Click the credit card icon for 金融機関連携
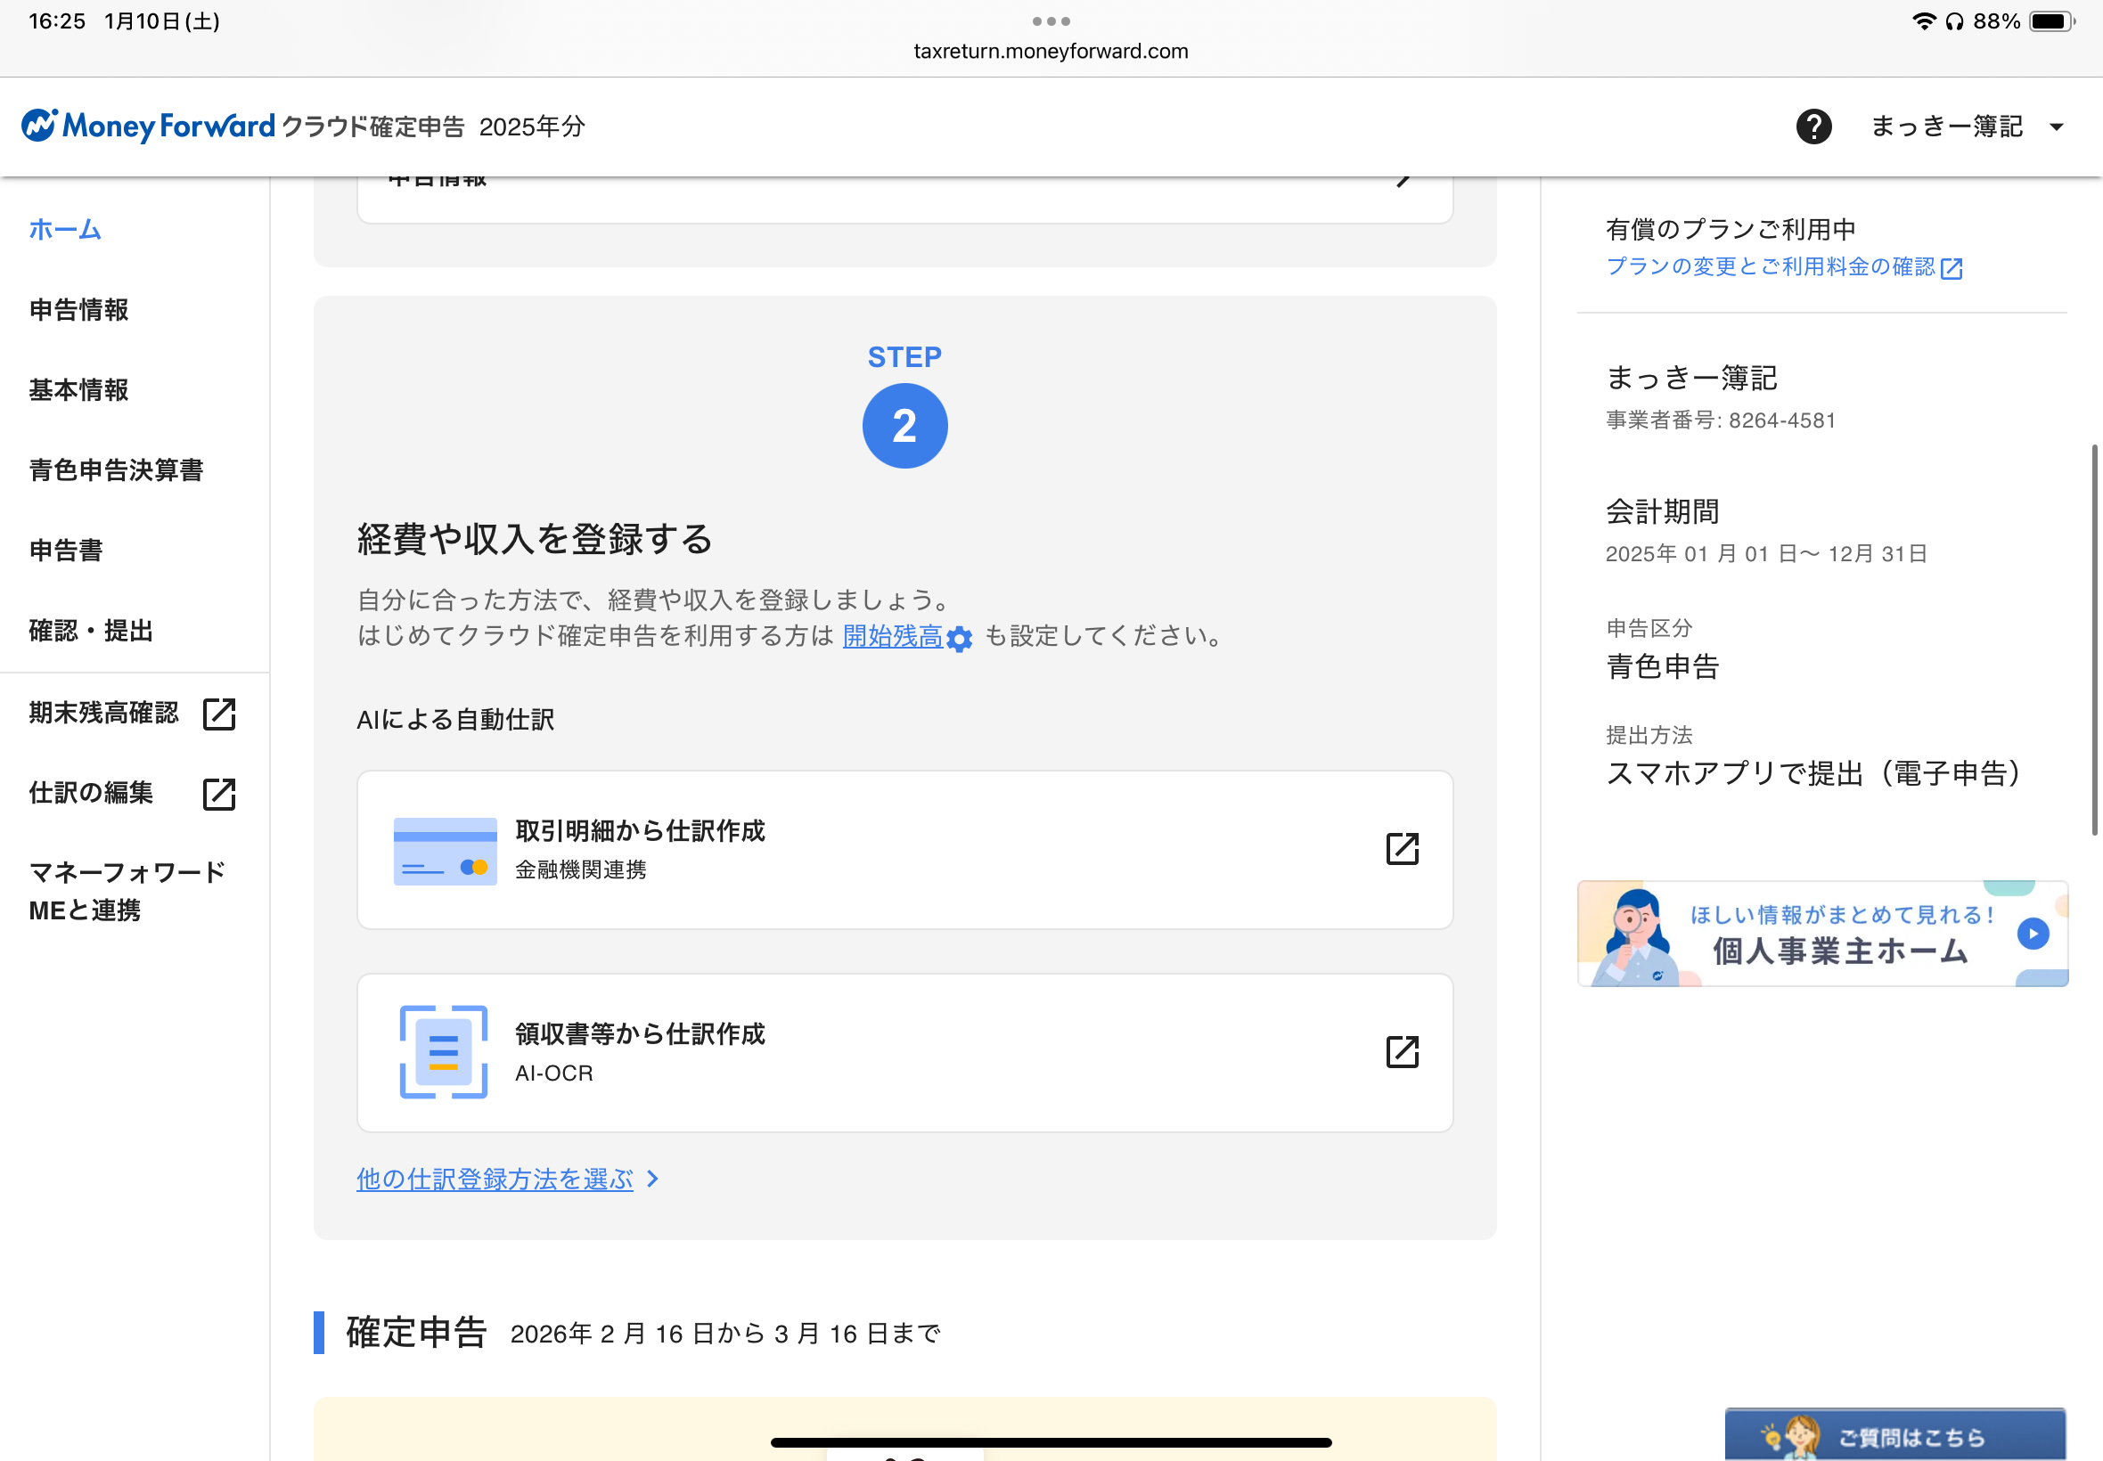This screenshot has height=1461, width=2103. [x=445, y=852]
